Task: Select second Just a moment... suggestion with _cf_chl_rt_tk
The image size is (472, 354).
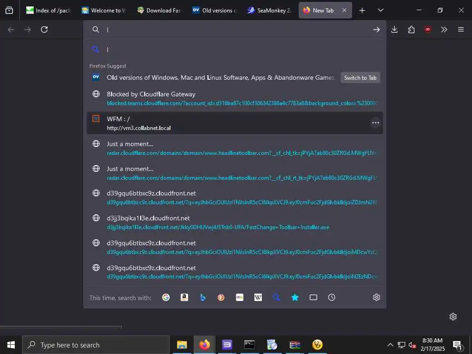Action: [235, 173]
